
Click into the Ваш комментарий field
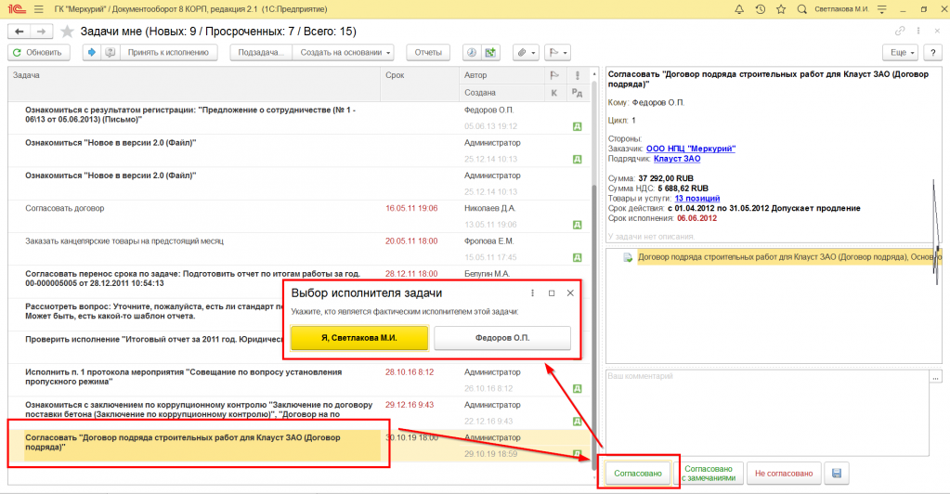tap(768, 413)
